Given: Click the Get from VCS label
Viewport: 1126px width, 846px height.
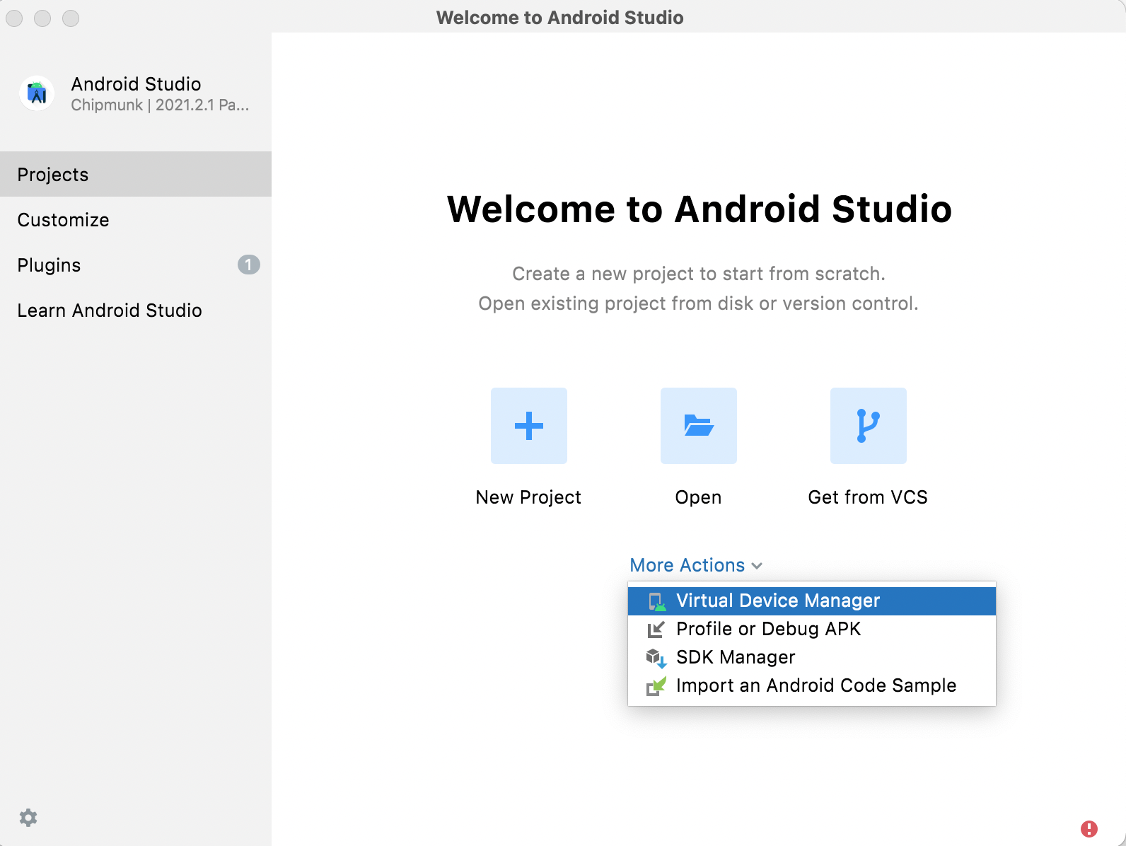Looking at the screenshot, I should (868, 497).
